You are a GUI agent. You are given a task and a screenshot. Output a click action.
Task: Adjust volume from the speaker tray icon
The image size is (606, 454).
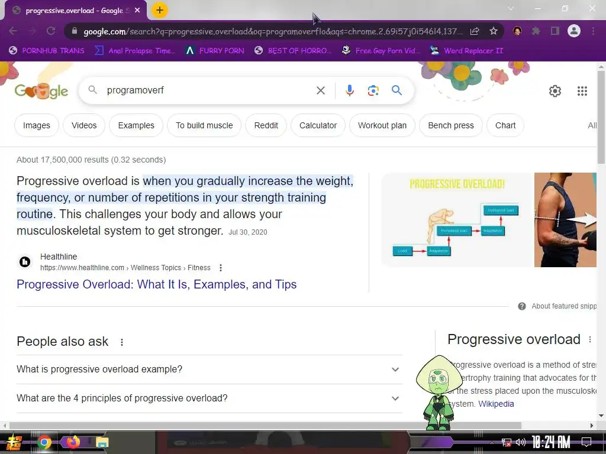pyautogui.click(x=521, y=442)
